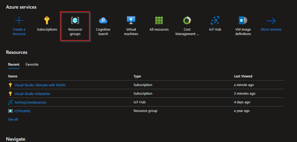This screenshot has width=297, height=142.
Task: Click the Type column header
Action: pos(137,76)
